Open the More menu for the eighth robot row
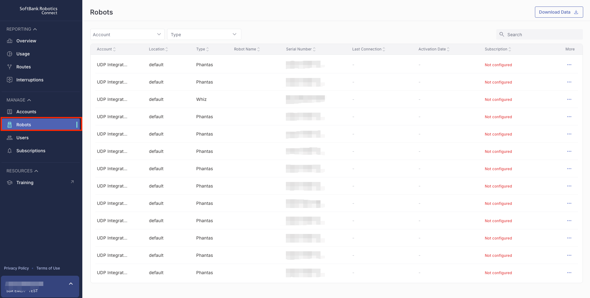The width and height of the screenshot is (590, 298). pyautogui.click(x=569, y=186)
